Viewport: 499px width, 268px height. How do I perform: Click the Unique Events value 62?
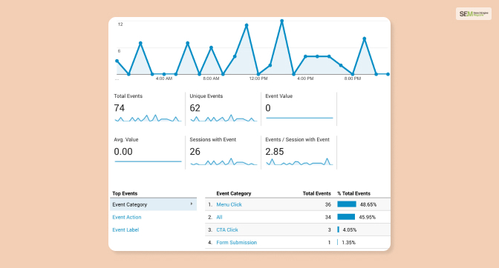195,108
